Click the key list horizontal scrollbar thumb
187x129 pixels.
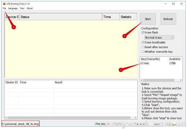pos(159,80)
